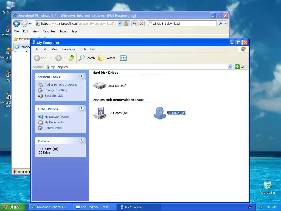Open search provider dropdown in Internet Explorer

pyautogui.click(x=226, y=23)
